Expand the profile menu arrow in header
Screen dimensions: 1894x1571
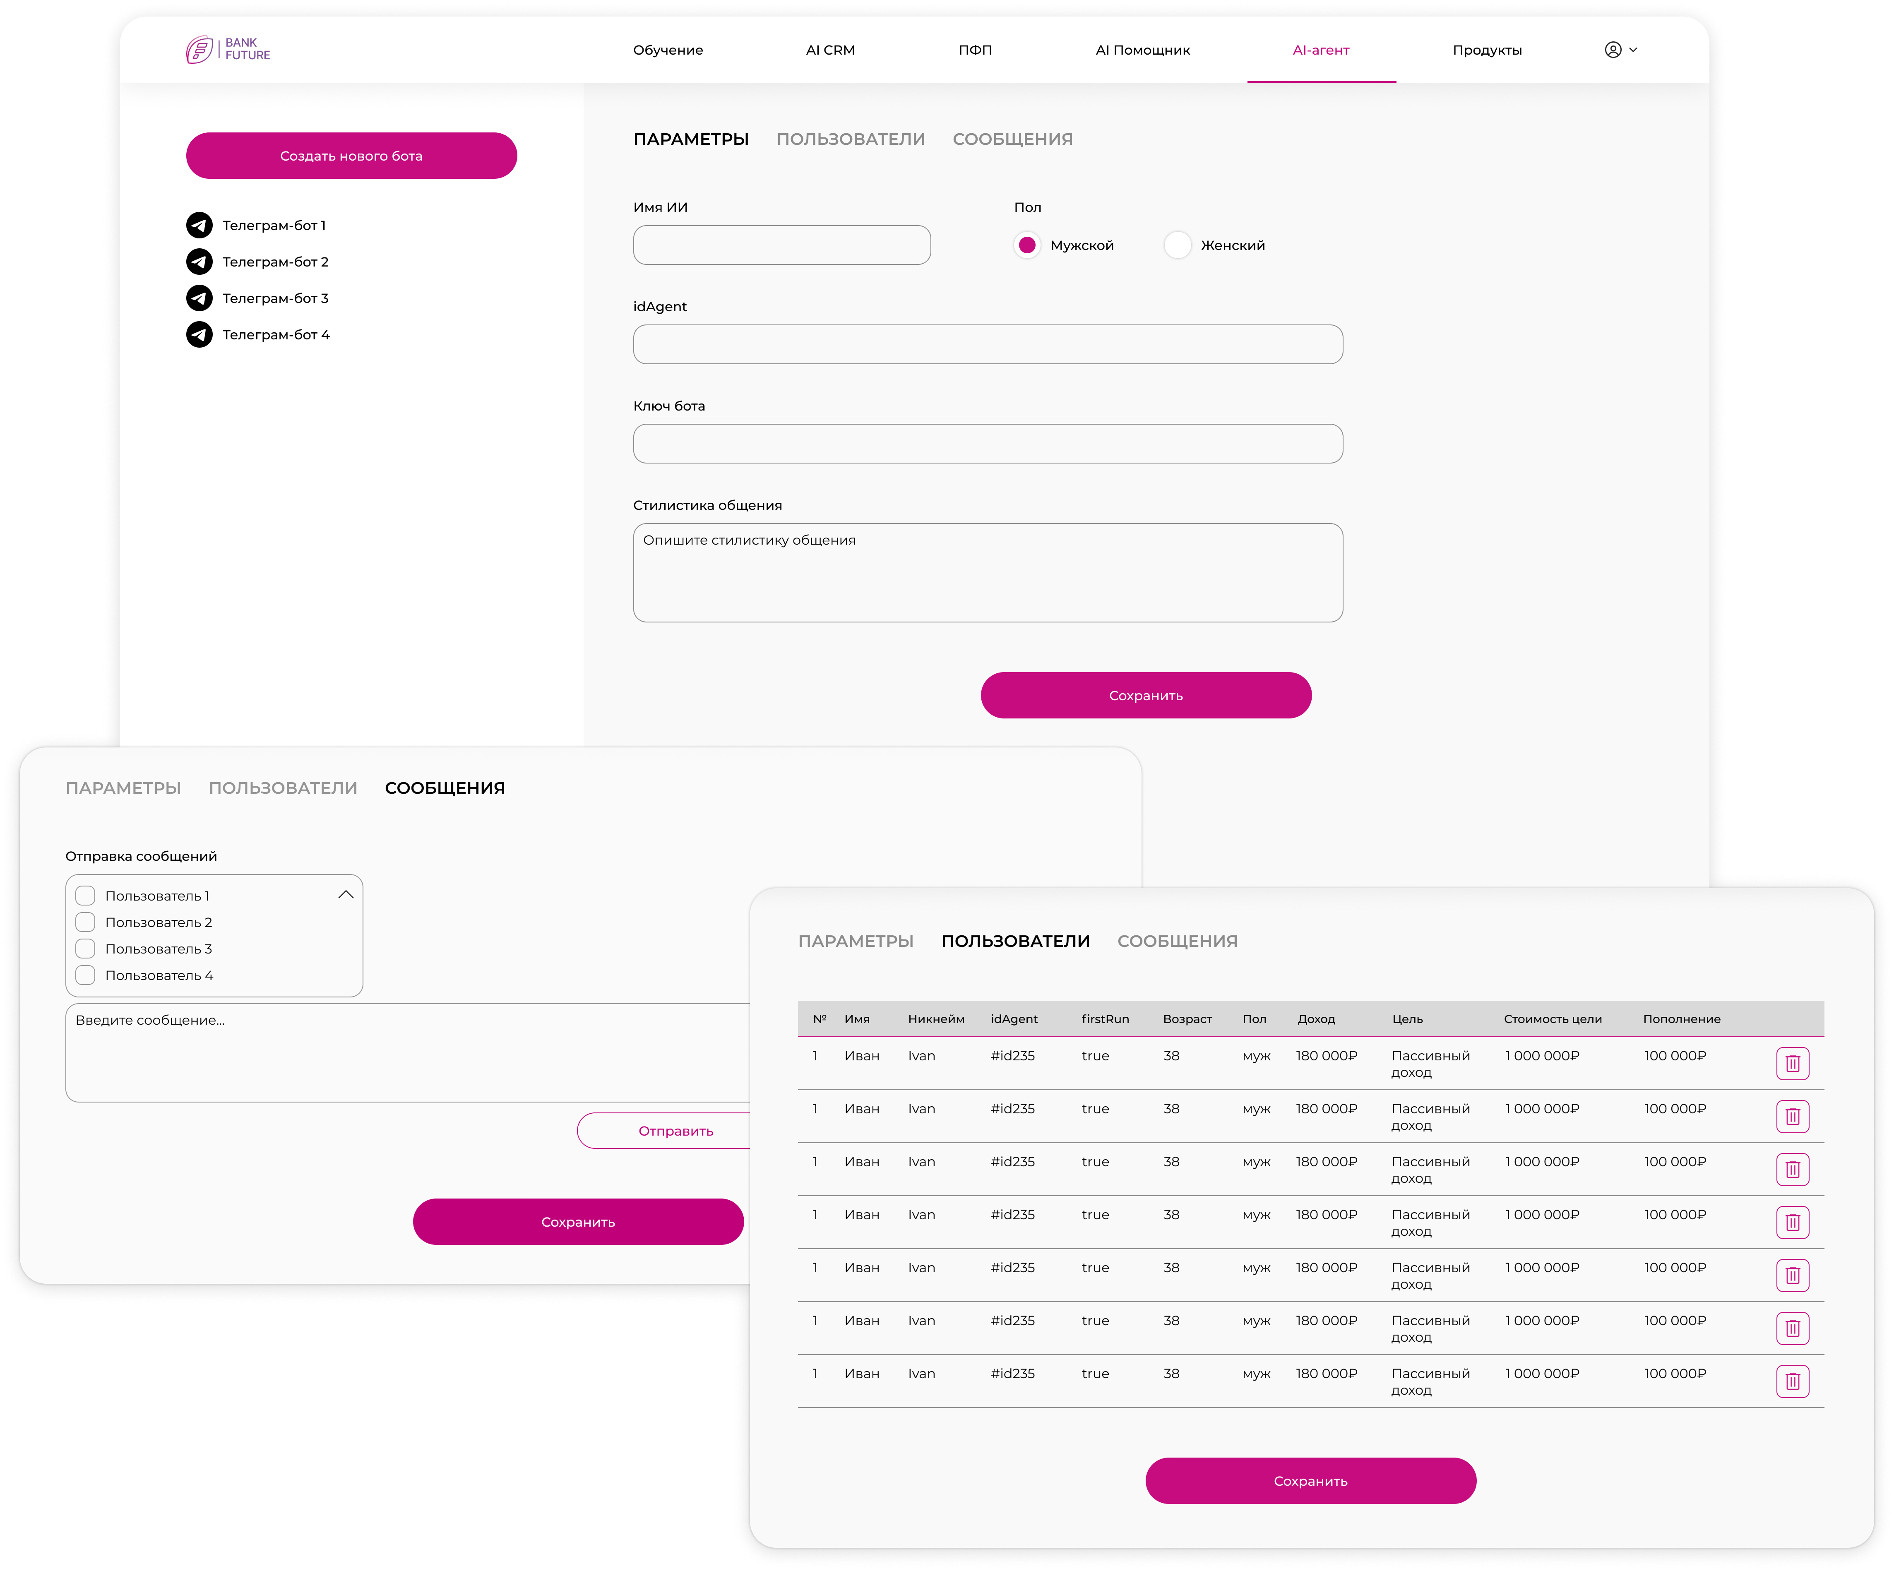[1633, 50]
